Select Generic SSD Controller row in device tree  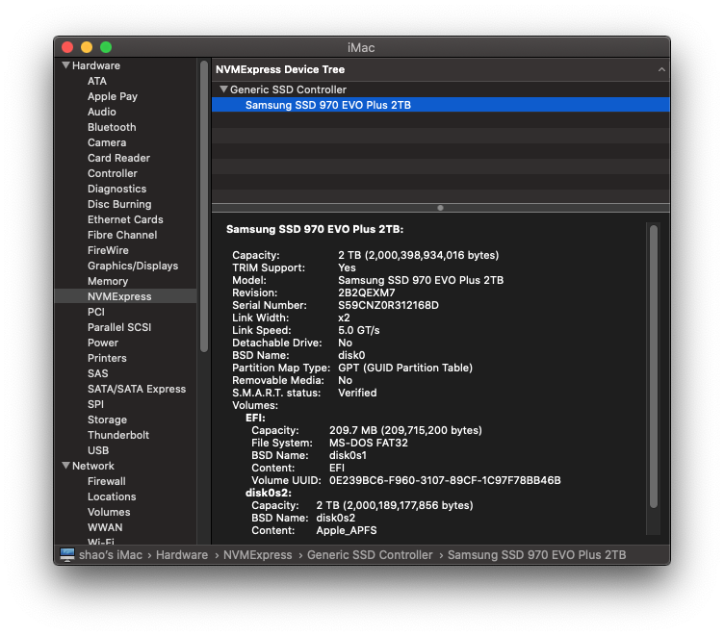[x=441, y=89]
